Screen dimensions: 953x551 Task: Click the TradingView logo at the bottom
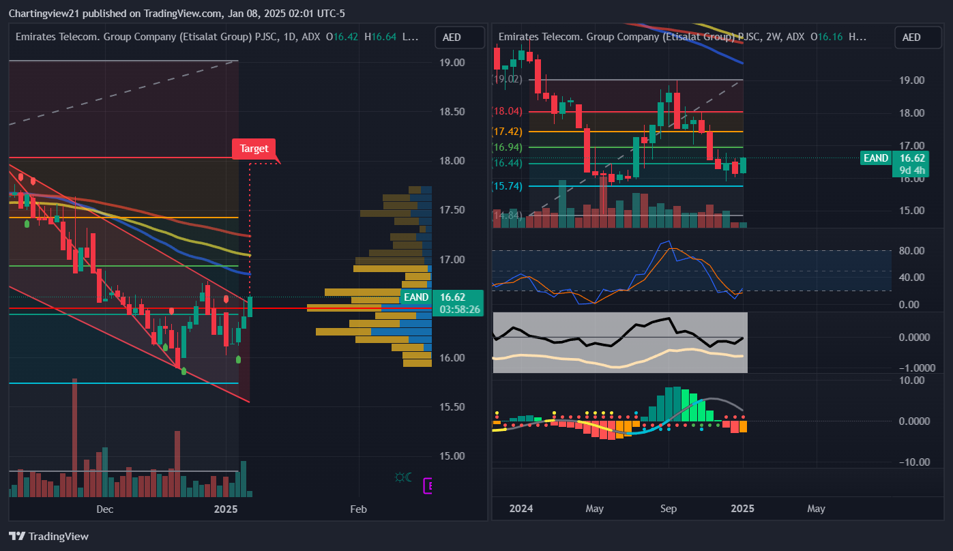(48, 536)
